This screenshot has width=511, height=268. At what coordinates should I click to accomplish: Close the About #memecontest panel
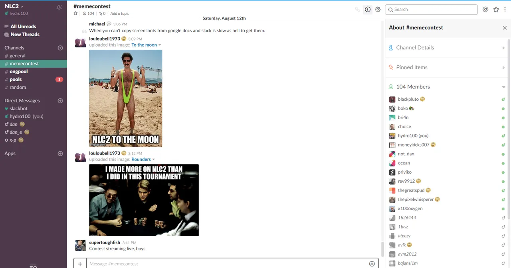[505, 28]
